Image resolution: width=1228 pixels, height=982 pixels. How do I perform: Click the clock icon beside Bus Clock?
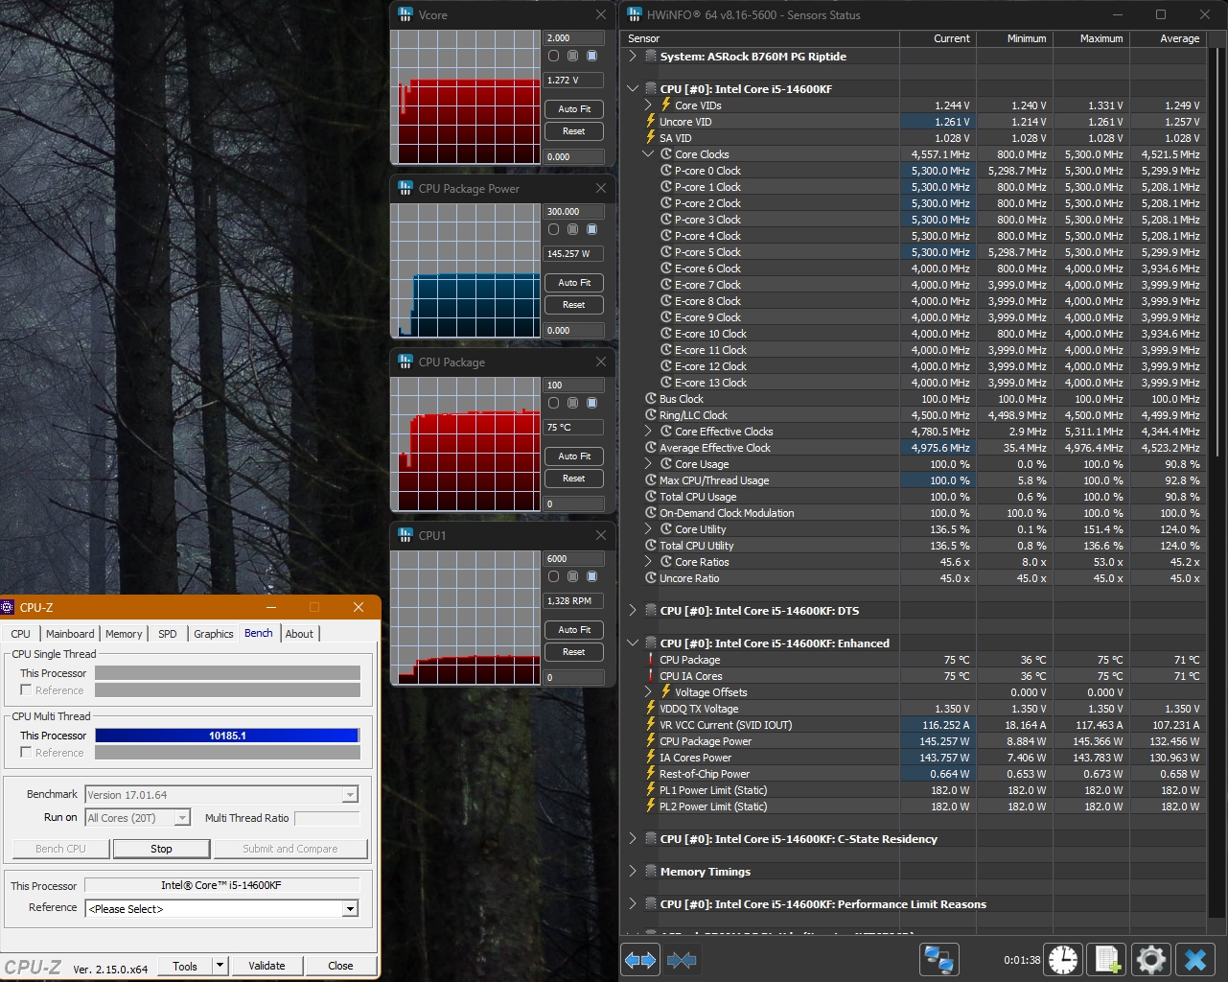click(x=651, y=399)
